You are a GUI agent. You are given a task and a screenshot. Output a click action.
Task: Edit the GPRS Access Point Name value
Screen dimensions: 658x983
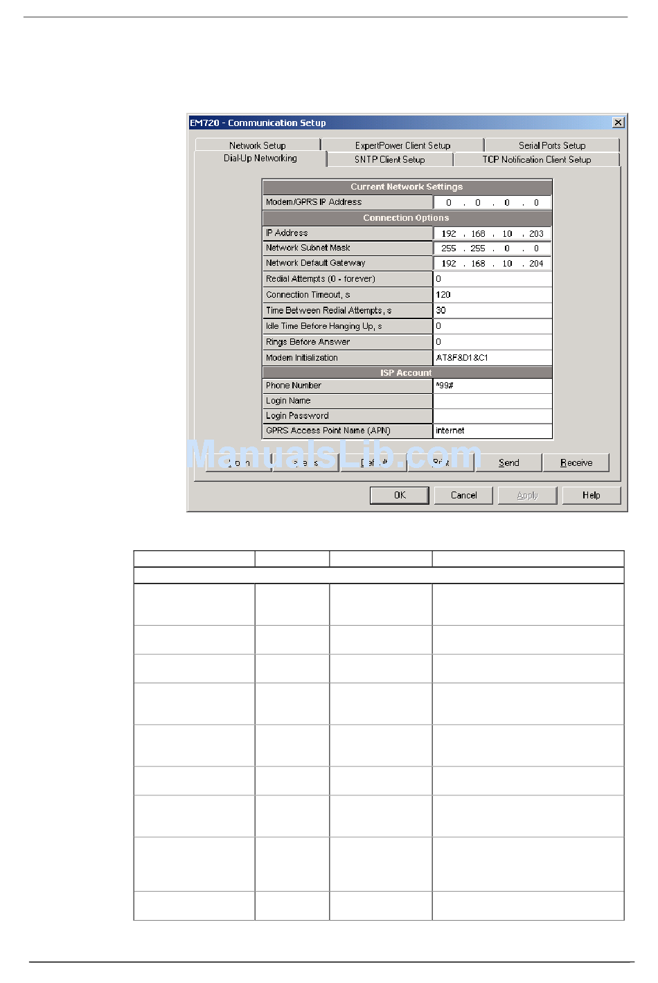point(492,431)
